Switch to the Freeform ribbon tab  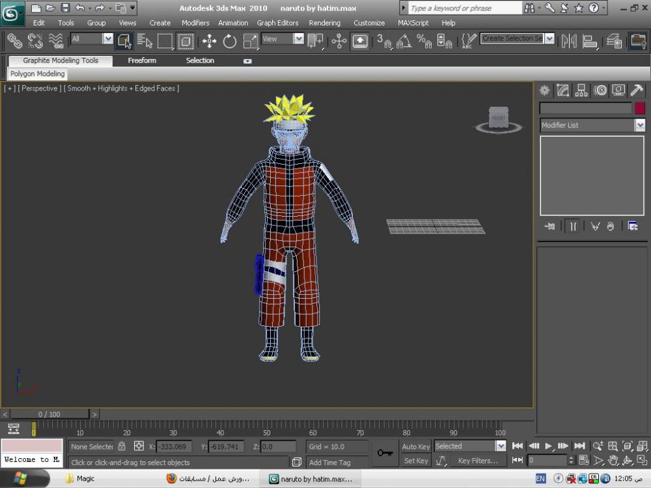(142, 61)
